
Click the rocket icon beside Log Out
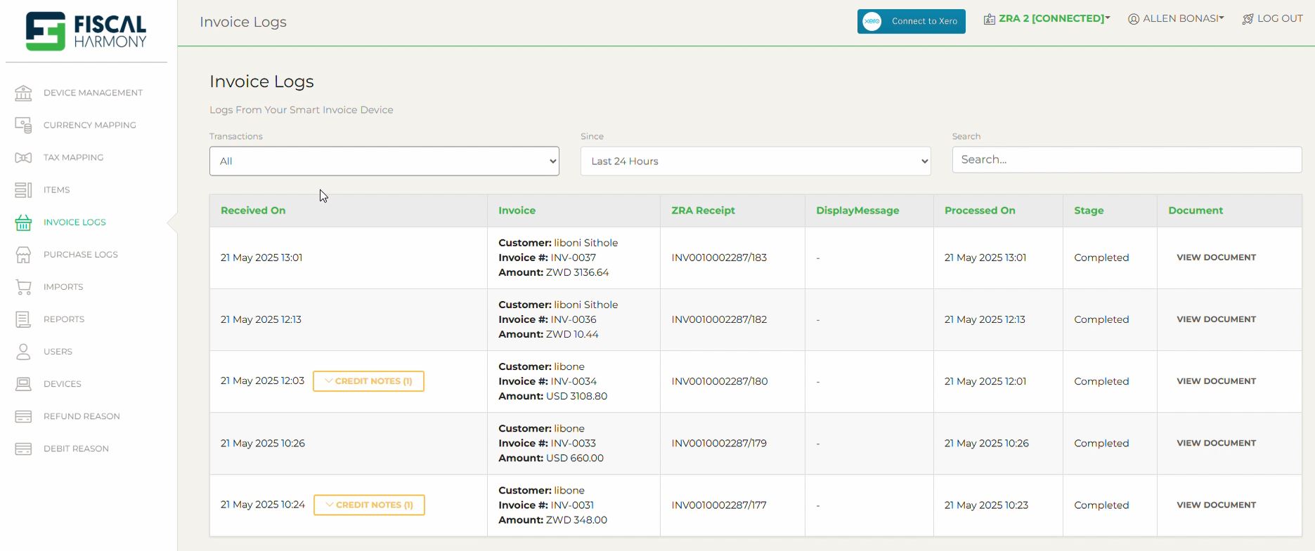(x=1248, y=19)
